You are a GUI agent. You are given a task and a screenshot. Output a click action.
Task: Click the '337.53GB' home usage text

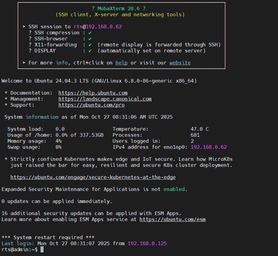coord(92,135)
